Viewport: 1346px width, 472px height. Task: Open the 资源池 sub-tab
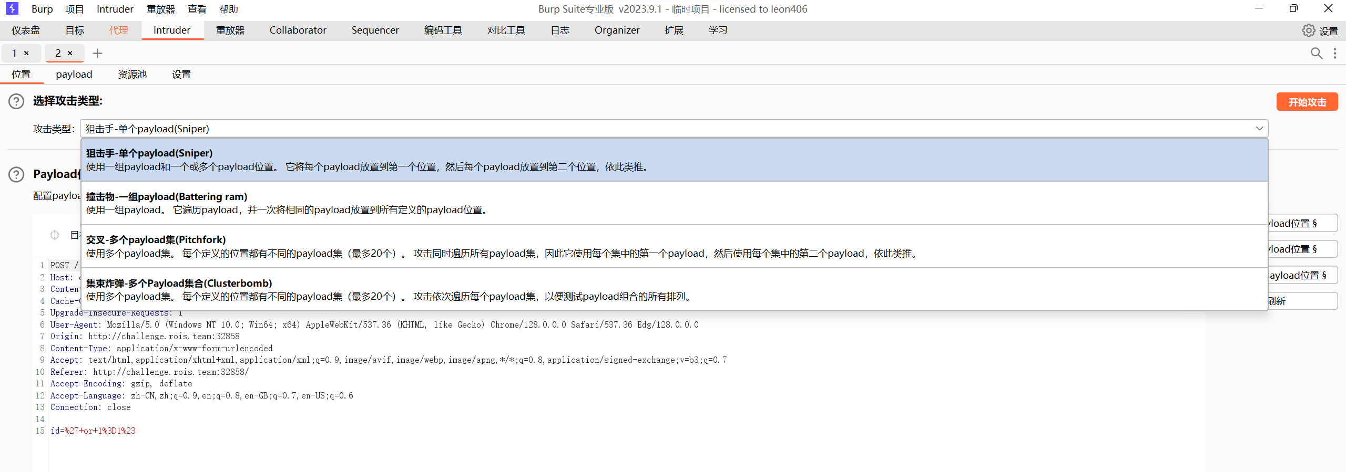pyautogui.click(x=132, y=74)
